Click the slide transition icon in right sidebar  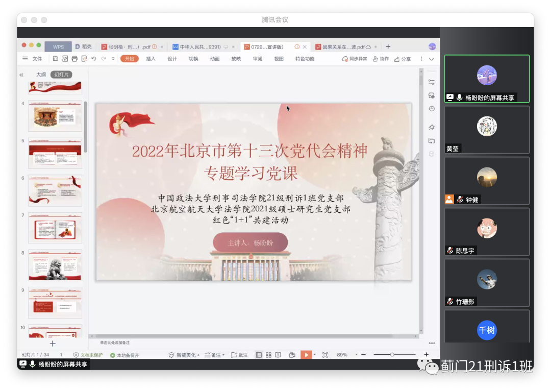point(432,141)
